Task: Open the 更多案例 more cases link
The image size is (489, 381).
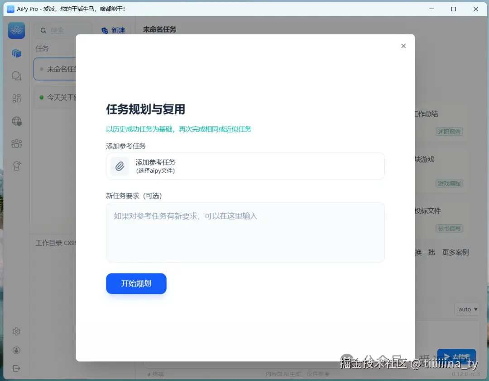Action: pos(455,252)
